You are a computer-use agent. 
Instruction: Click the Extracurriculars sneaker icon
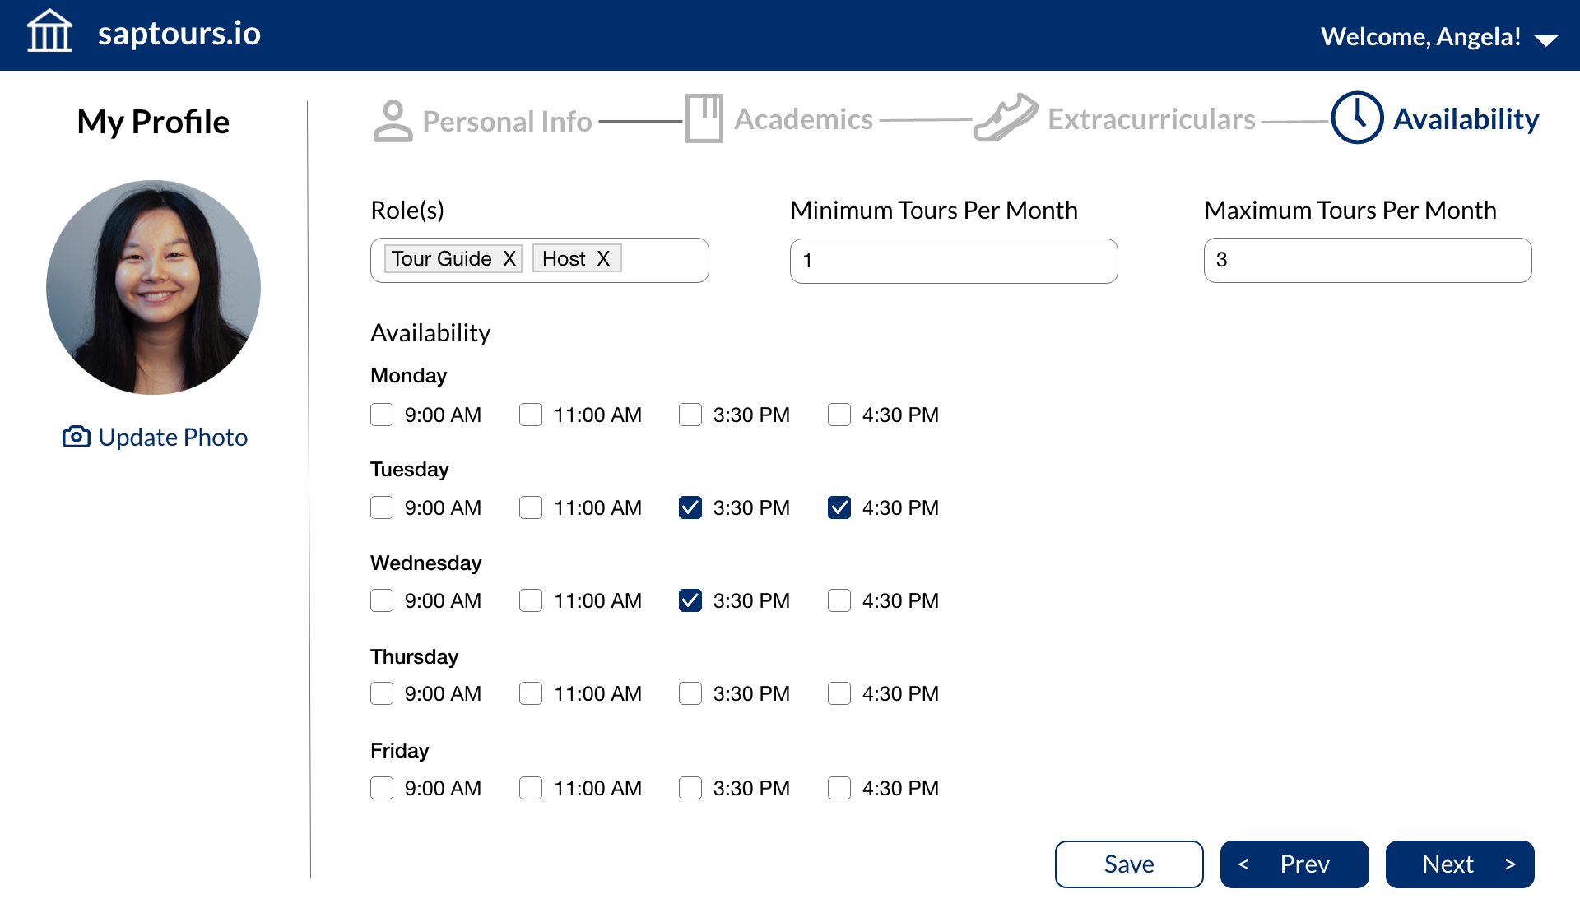[1005, 118]
